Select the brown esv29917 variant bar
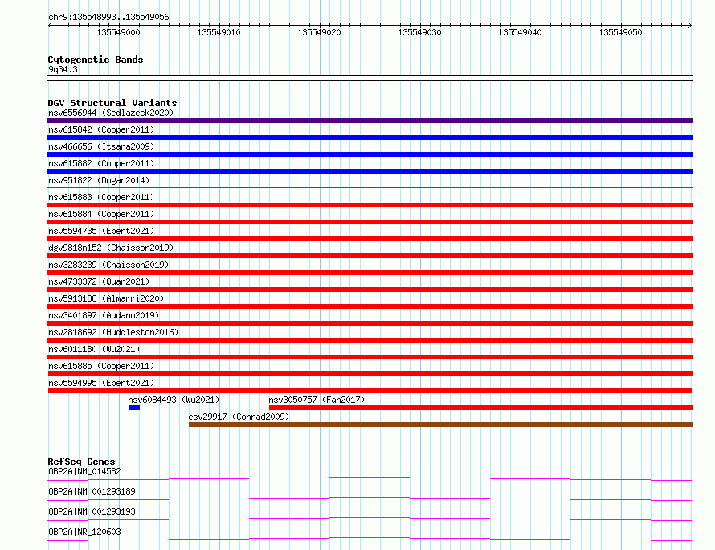This screenshot has height=550, width=715. [x=440, y=425]
